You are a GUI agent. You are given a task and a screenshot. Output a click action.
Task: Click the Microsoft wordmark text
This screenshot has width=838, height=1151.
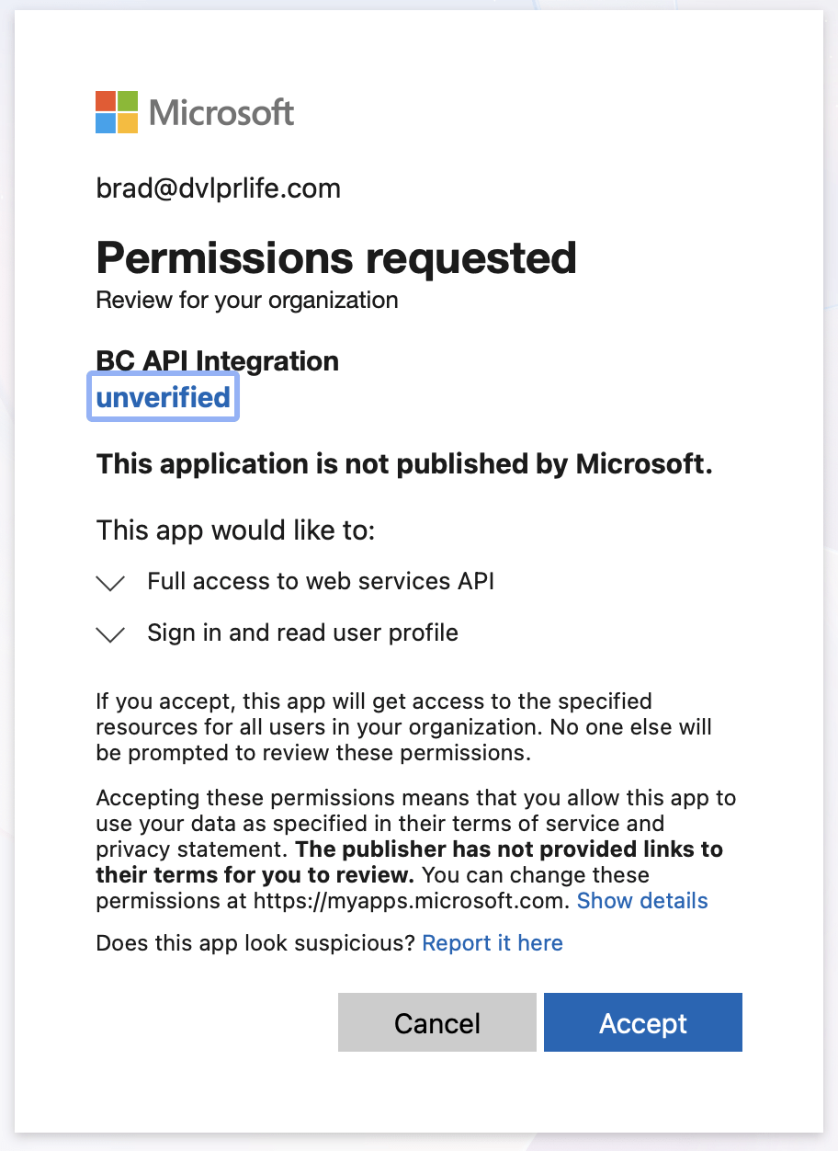coord(221,113)
